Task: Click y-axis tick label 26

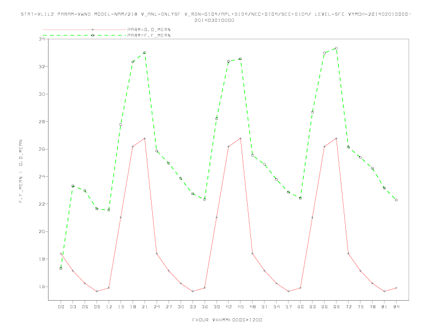Action: coord(42,149)
